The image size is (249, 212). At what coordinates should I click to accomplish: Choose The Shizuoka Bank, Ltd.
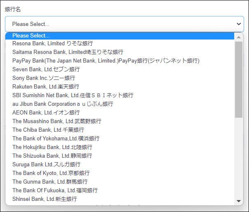52,156
